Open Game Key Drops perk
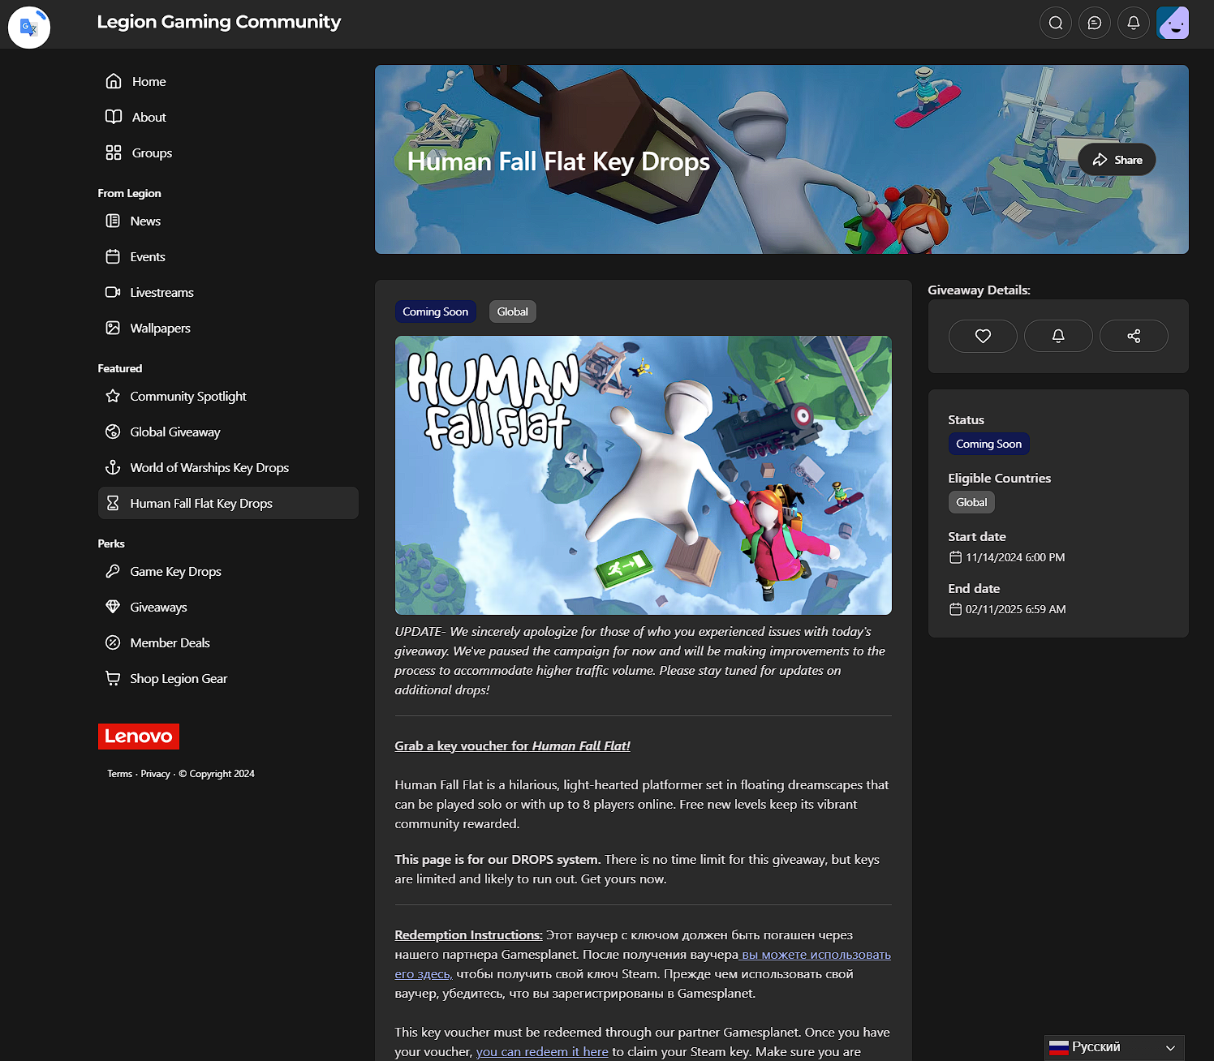This screenshot has height=1061, width=1214. 228,571
